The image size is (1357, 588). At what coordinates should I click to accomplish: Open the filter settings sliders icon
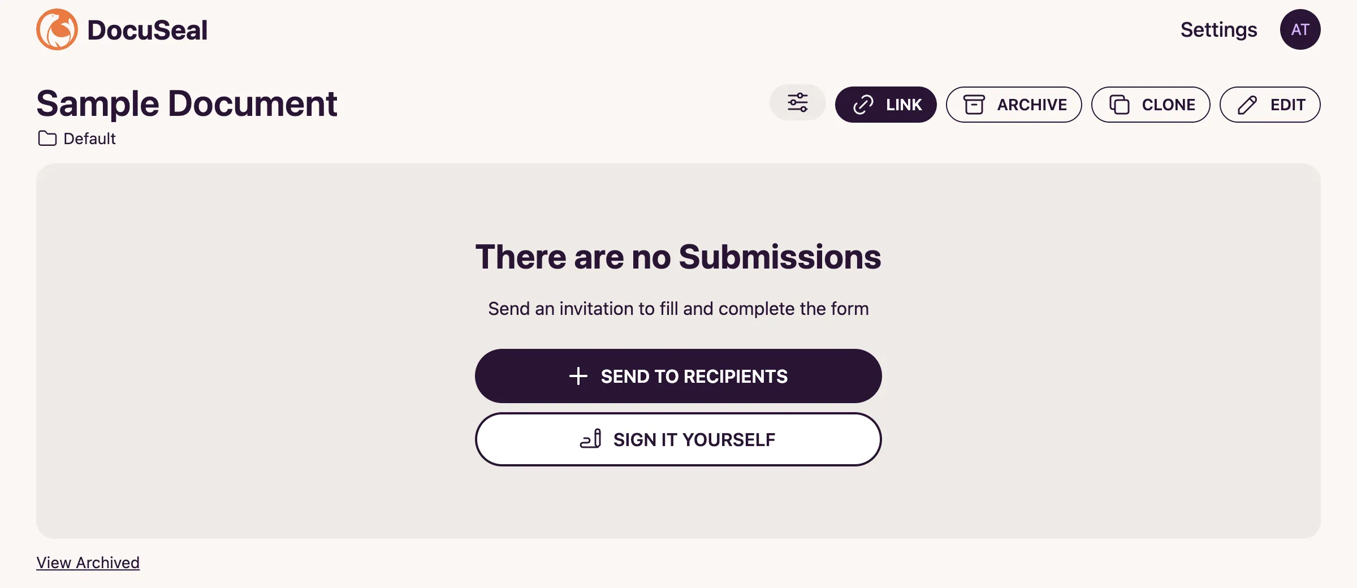coord(797,102)
